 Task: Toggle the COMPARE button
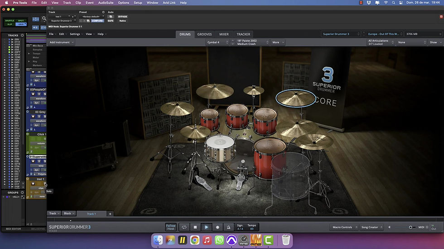coord(97,21)
